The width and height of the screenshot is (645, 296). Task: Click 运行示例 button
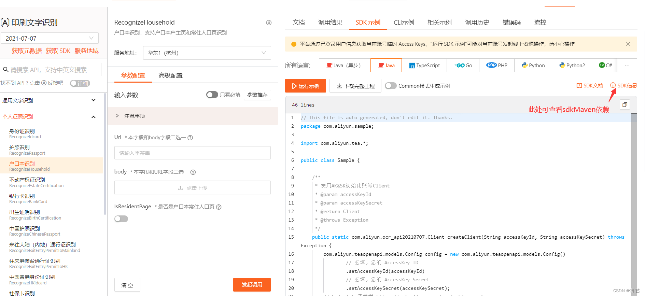(x=306, y=86)
